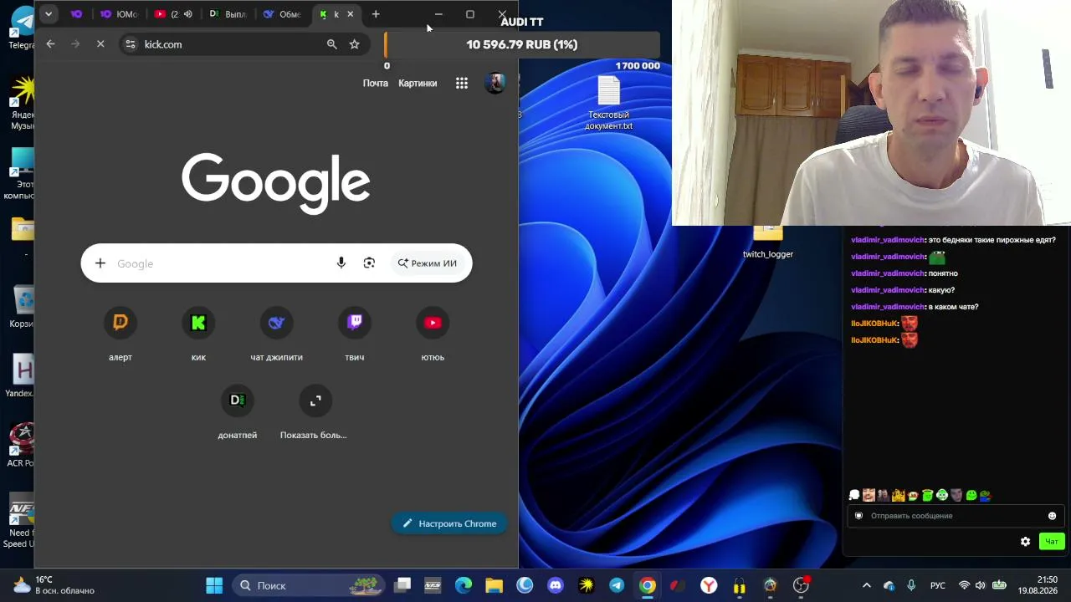Viewport: 1071px width, 602px height.
Task: Show hidden system tray icons
Action: (x=867, y=585)
